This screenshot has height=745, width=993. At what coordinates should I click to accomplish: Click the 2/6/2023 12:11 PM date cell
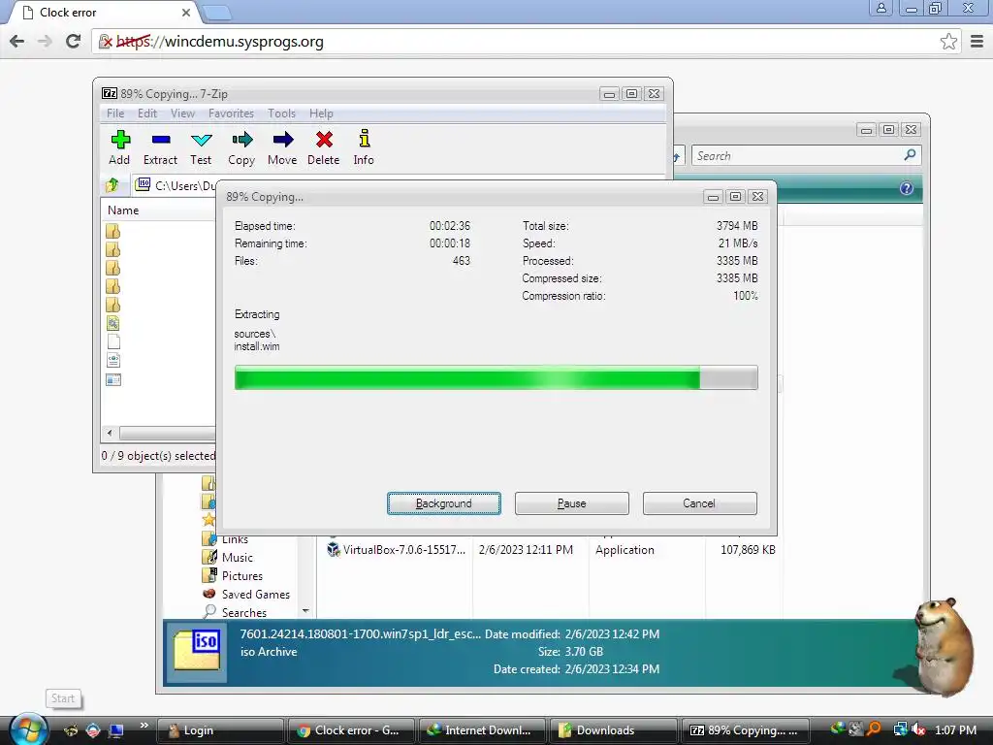click(x=526, y=550)
